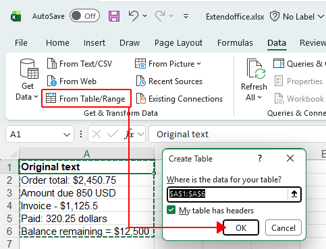Select row 7 header
The image size is (326, 249).
[x=9, y=244]
